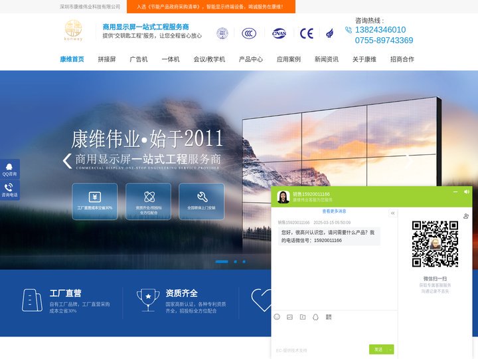Screen dimensions: 478x359
Task: Click the send image icon in chat
Action: click(289, 317)
